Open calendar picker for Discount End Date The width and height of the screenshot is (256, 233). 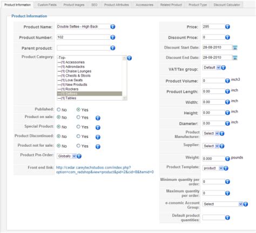pos(235,58)
